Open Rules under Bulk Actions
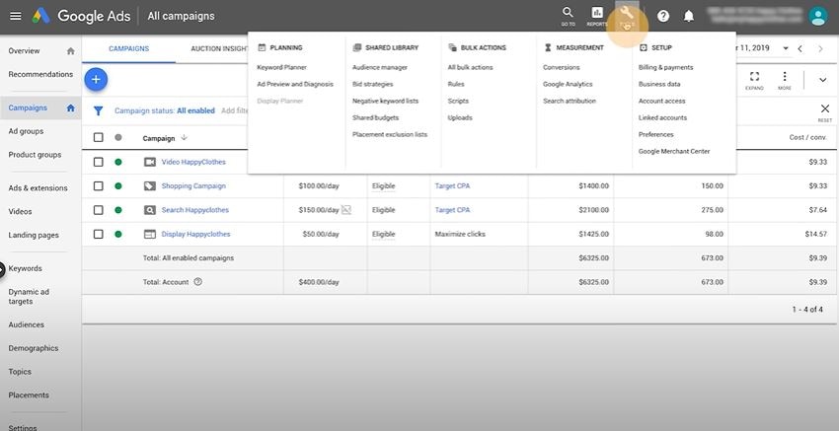Image resolution: width=839 pixels, height=431 pixels. coord(456,84)
